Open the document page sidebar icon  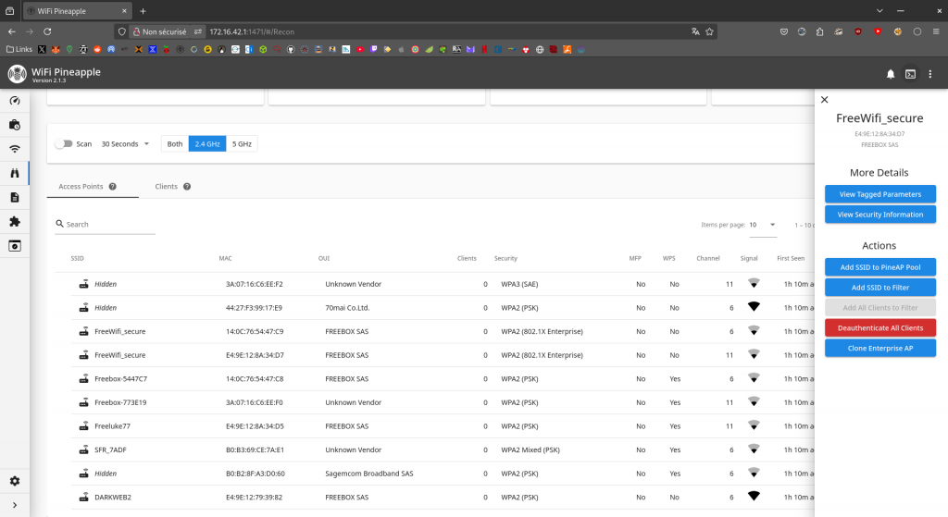pyautogui.click(x=15, y=198)
